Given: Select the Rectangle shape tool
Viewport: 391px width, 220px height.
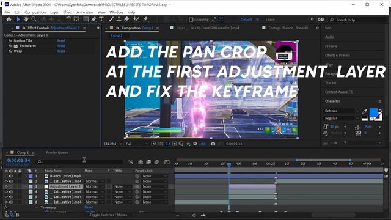Looking at the screenshot, I should [x=86, y=19].
